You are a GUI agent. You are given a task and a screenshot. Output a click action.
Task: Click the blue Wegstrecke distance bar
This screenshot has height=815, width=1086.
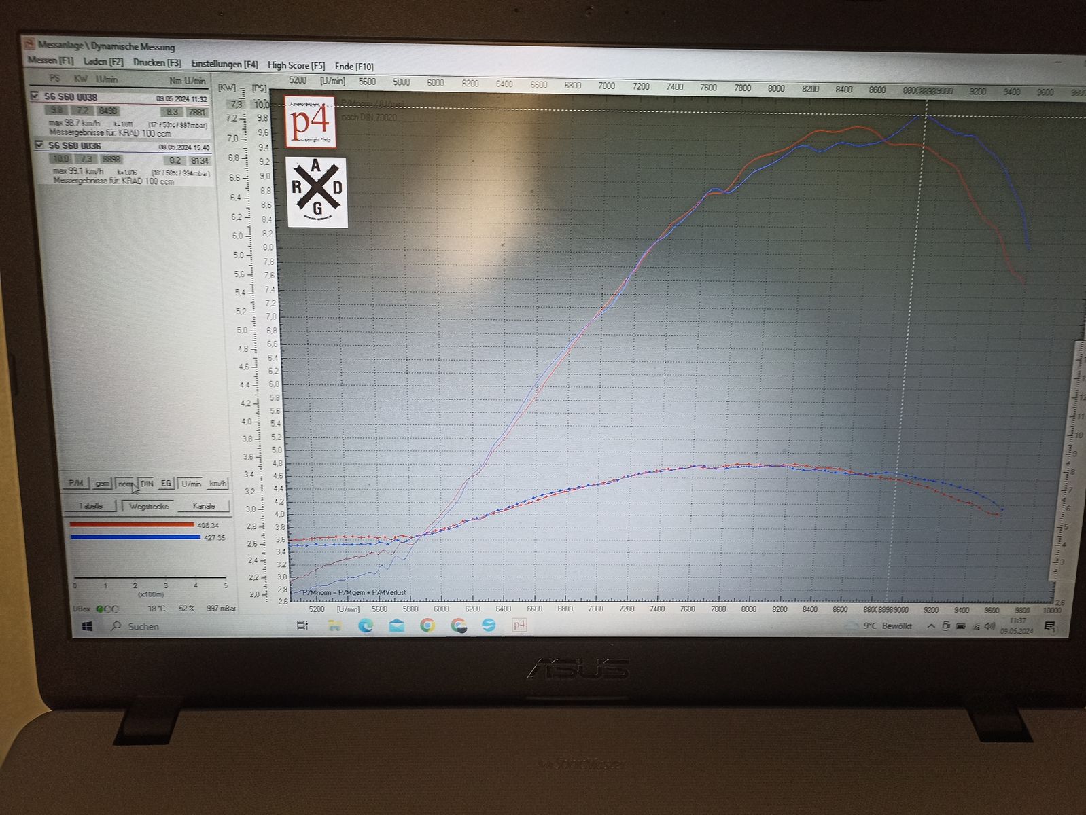click(135, 537)
